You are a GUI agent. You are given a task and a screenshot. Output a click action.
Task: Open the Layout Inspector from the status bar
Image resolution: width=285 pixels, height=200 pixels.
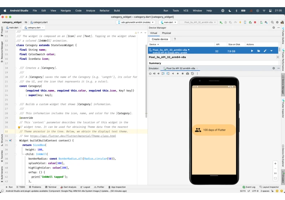(269, 187)
